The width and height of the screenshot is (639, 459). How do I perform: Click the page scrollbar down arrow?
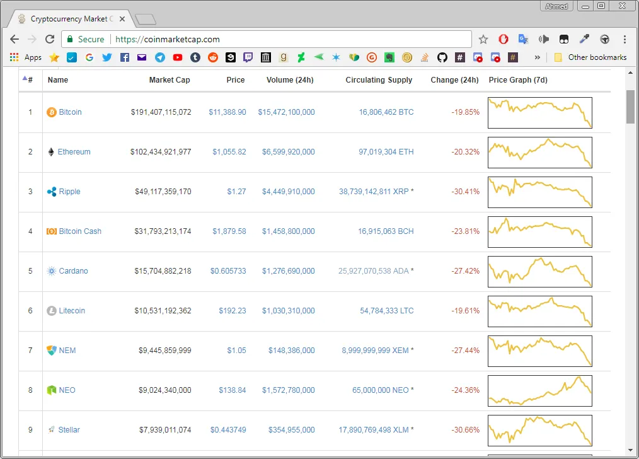click(x=630, y=450)
